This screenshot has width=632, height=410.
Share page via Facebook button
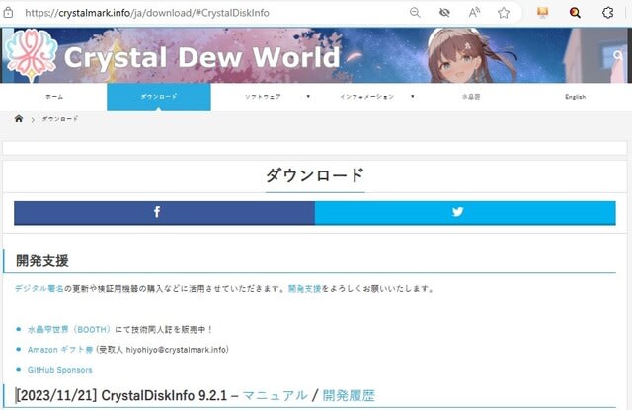click(x=165, y=213)
